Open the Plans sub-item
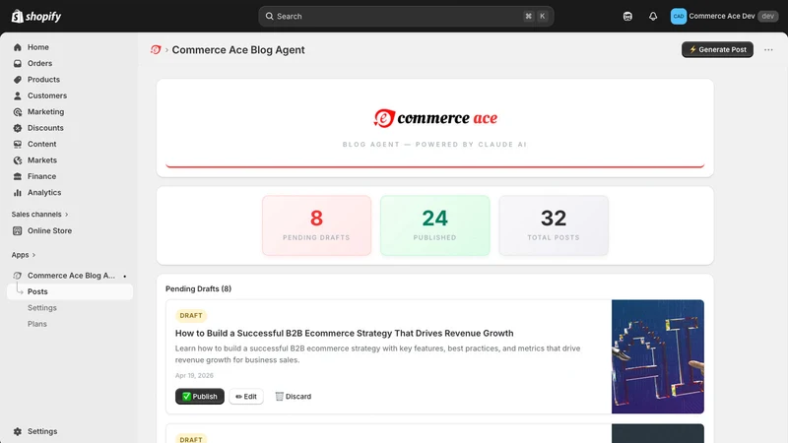 click(x=37, y=324)
